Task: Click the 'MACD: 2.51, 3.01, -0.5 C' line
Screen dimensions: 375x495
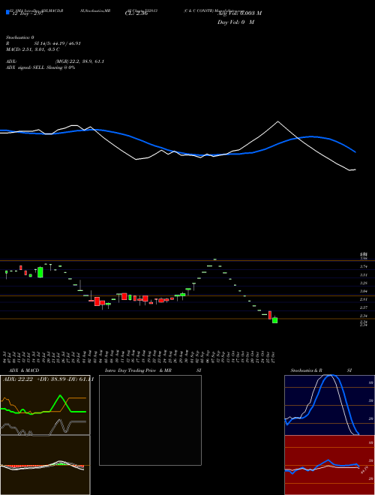Action: click(x=33, y=49)
